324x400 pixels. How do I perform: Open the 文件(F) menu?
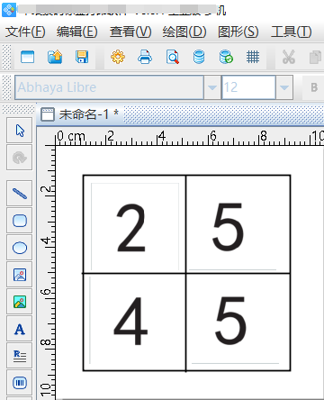25,32
